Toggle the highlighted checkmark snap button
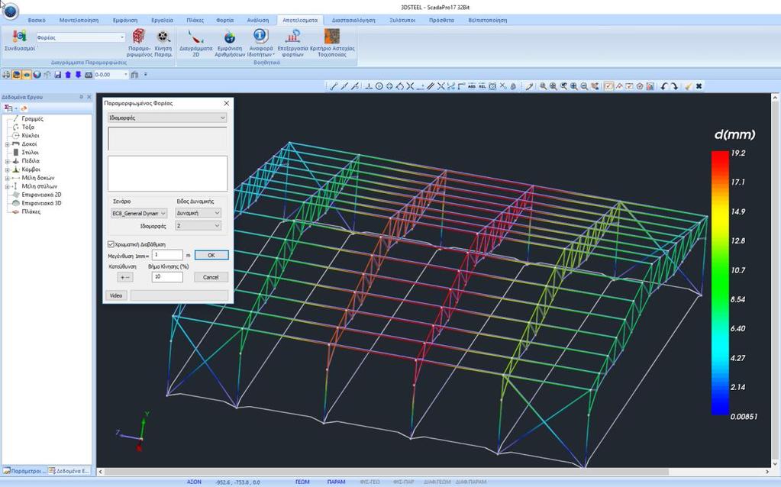781x487 pixels. (x=608, y=86)
